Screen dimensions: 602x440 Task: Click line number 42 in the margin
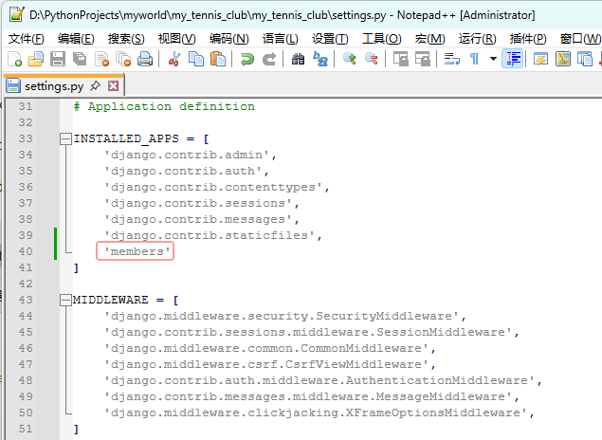pos(26,284)
